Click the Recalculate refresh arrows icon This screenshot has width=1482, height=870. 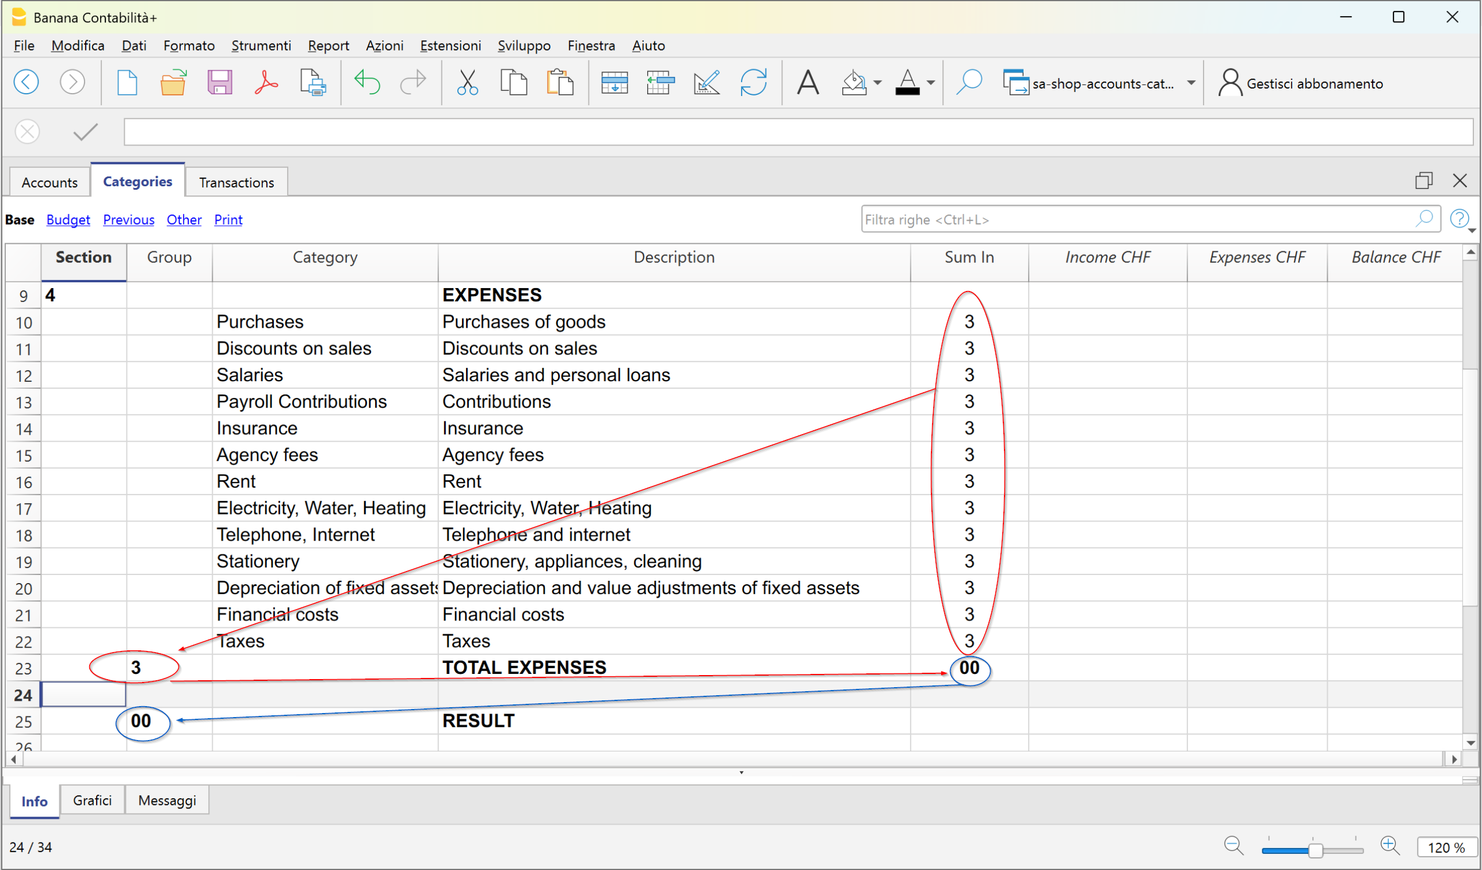(753, 82)
